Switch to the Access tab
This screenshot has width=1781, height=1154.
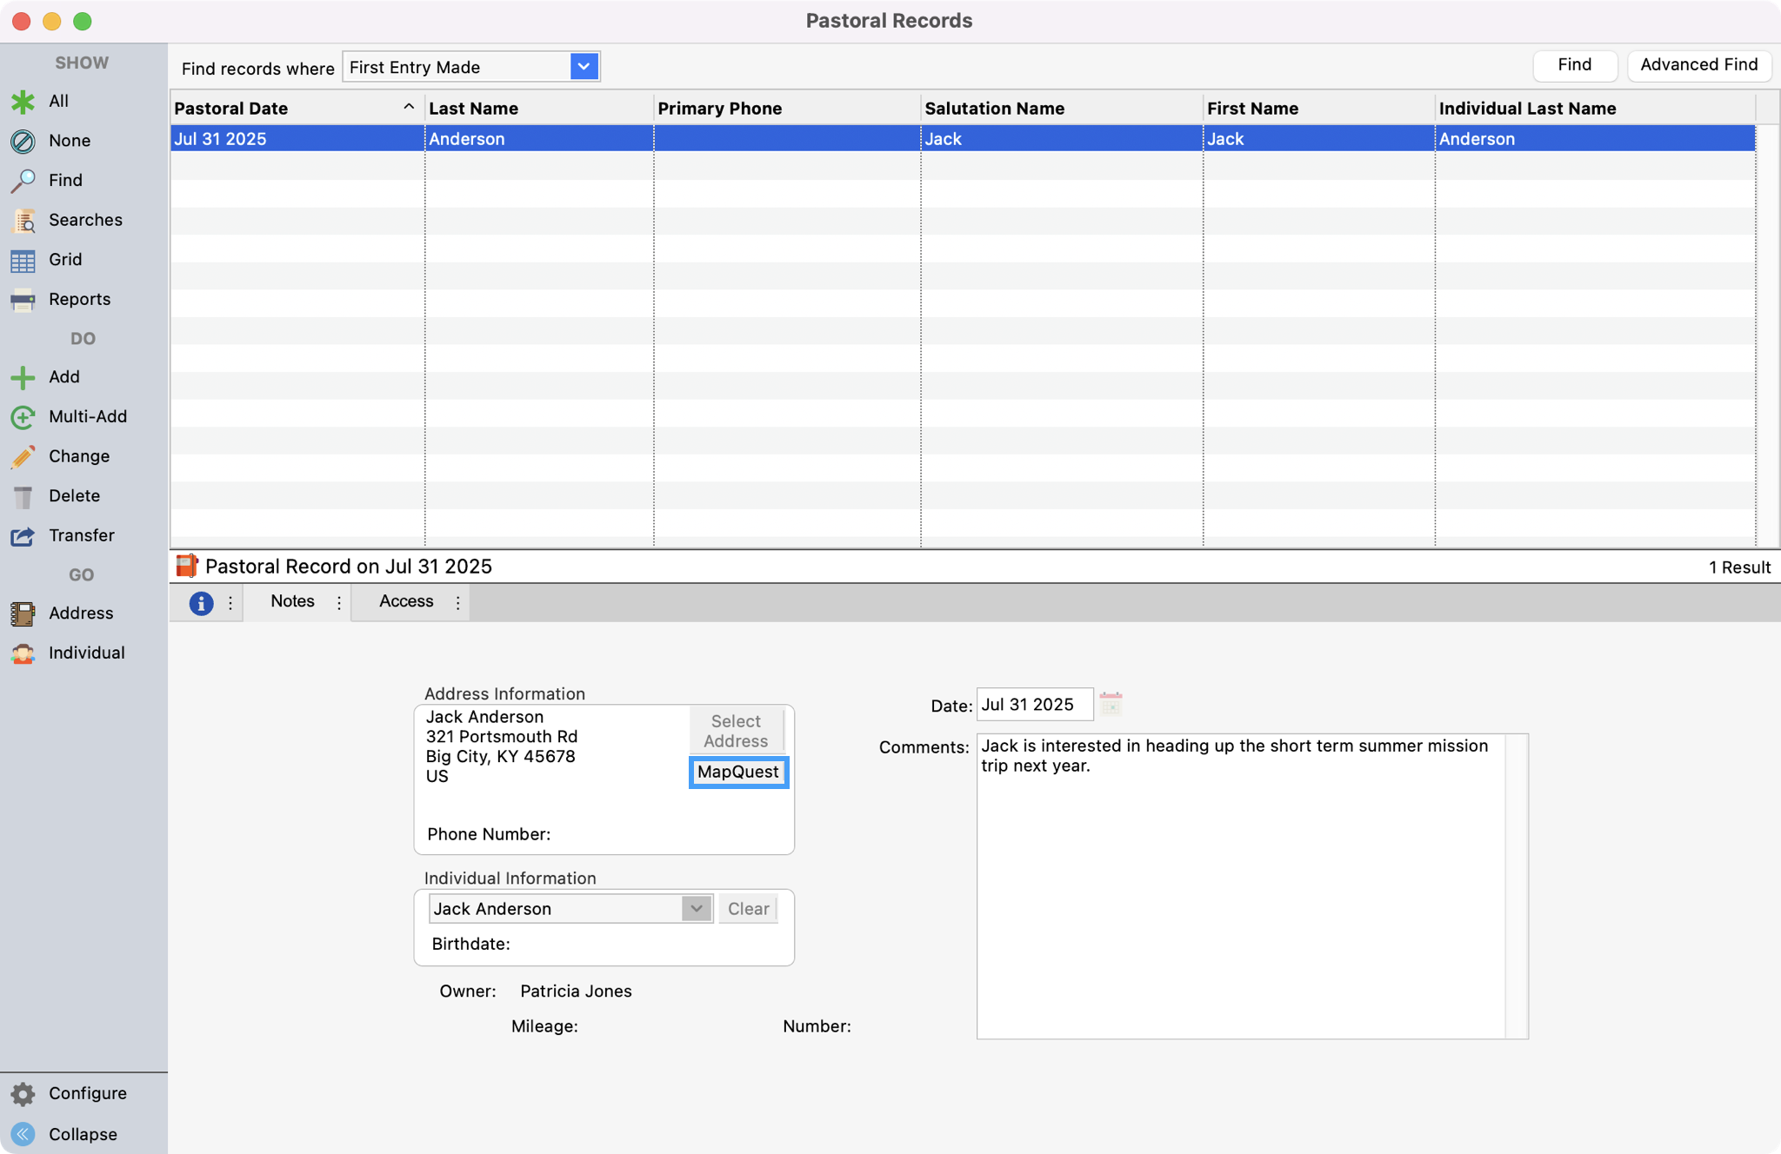click(x=405, y=601)
